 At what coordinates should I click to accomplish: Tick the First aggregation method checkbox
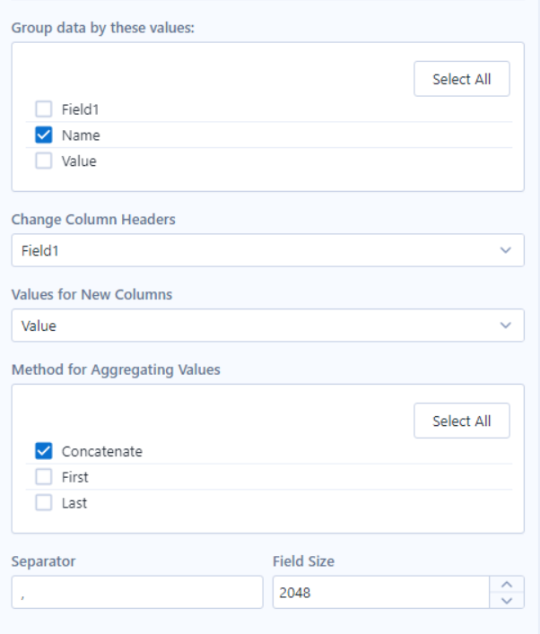(x=44, y=477)
